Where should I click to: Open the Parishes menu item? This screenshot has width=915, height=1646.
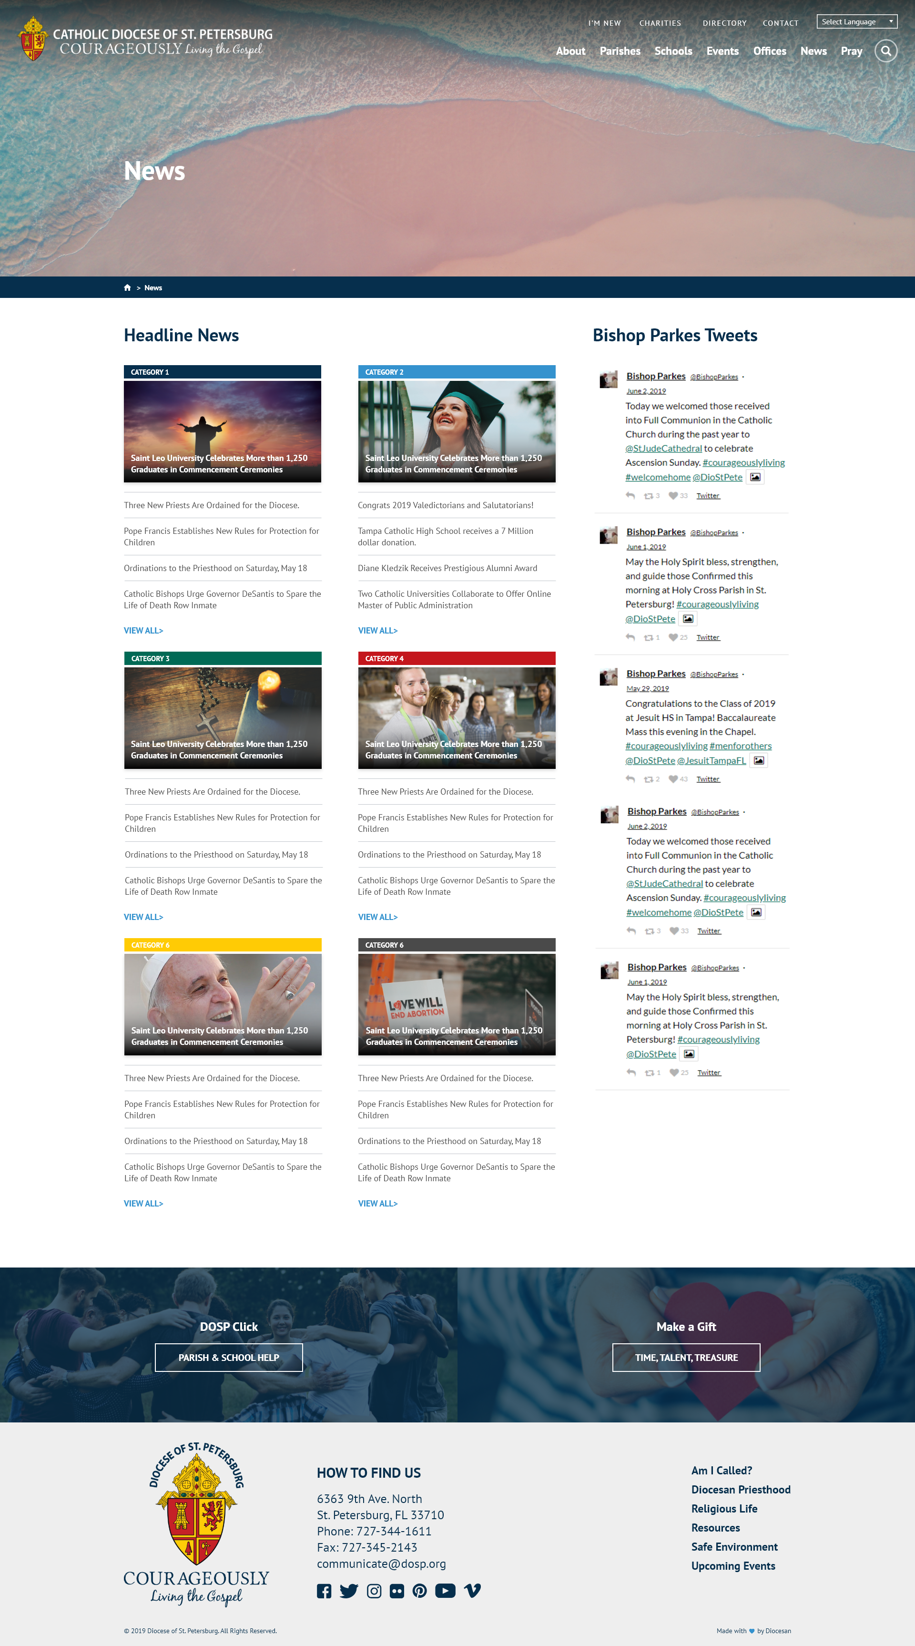619,51
